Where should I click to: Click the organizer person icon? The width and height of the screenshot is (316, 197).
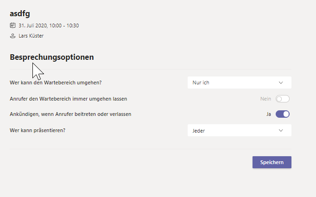pyautogui.click(x=13, y=36)
